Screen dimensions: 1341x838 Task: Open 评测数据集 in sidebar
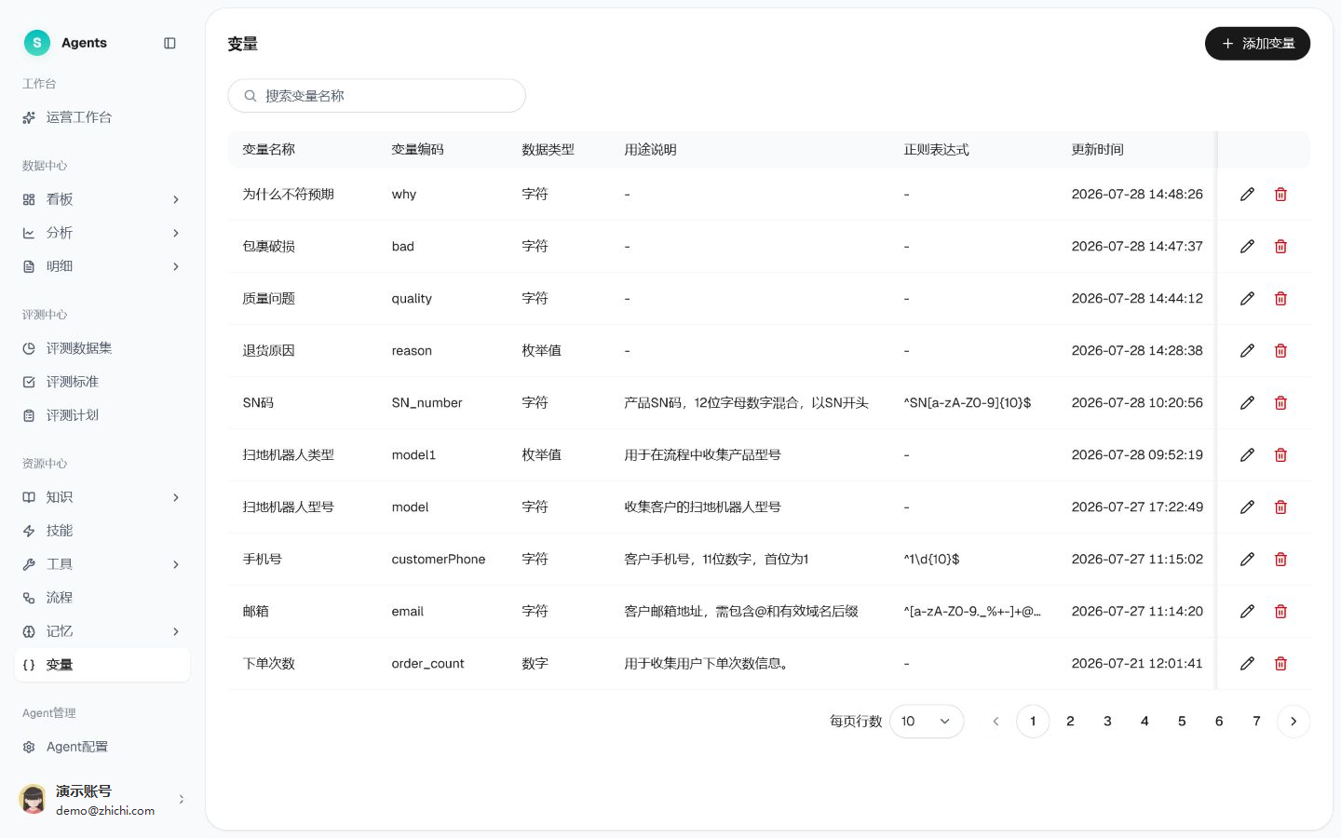point(102,348)
